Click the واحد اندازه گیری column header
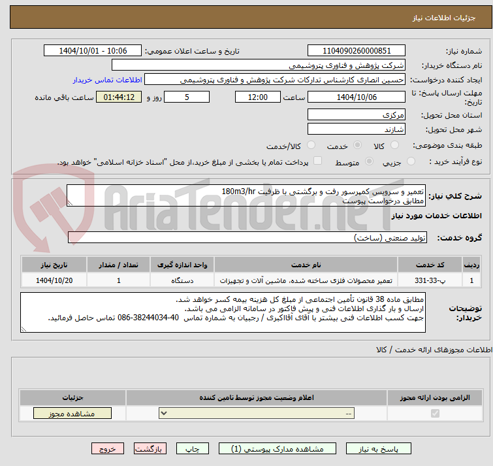 pos(182,265)
